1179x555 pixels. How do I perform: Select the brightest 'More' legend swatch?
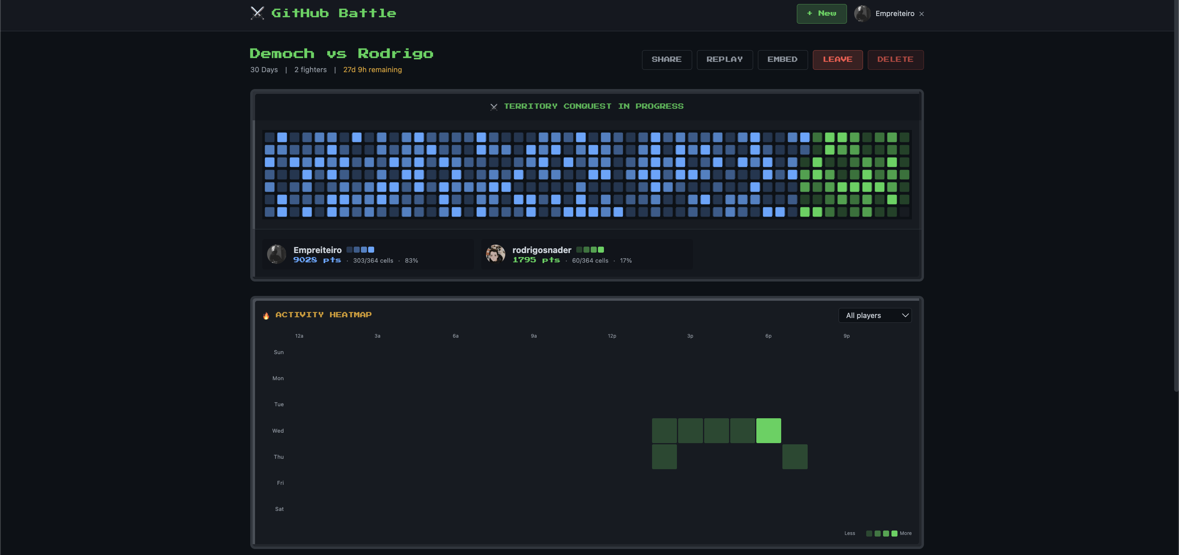(894, 533)
